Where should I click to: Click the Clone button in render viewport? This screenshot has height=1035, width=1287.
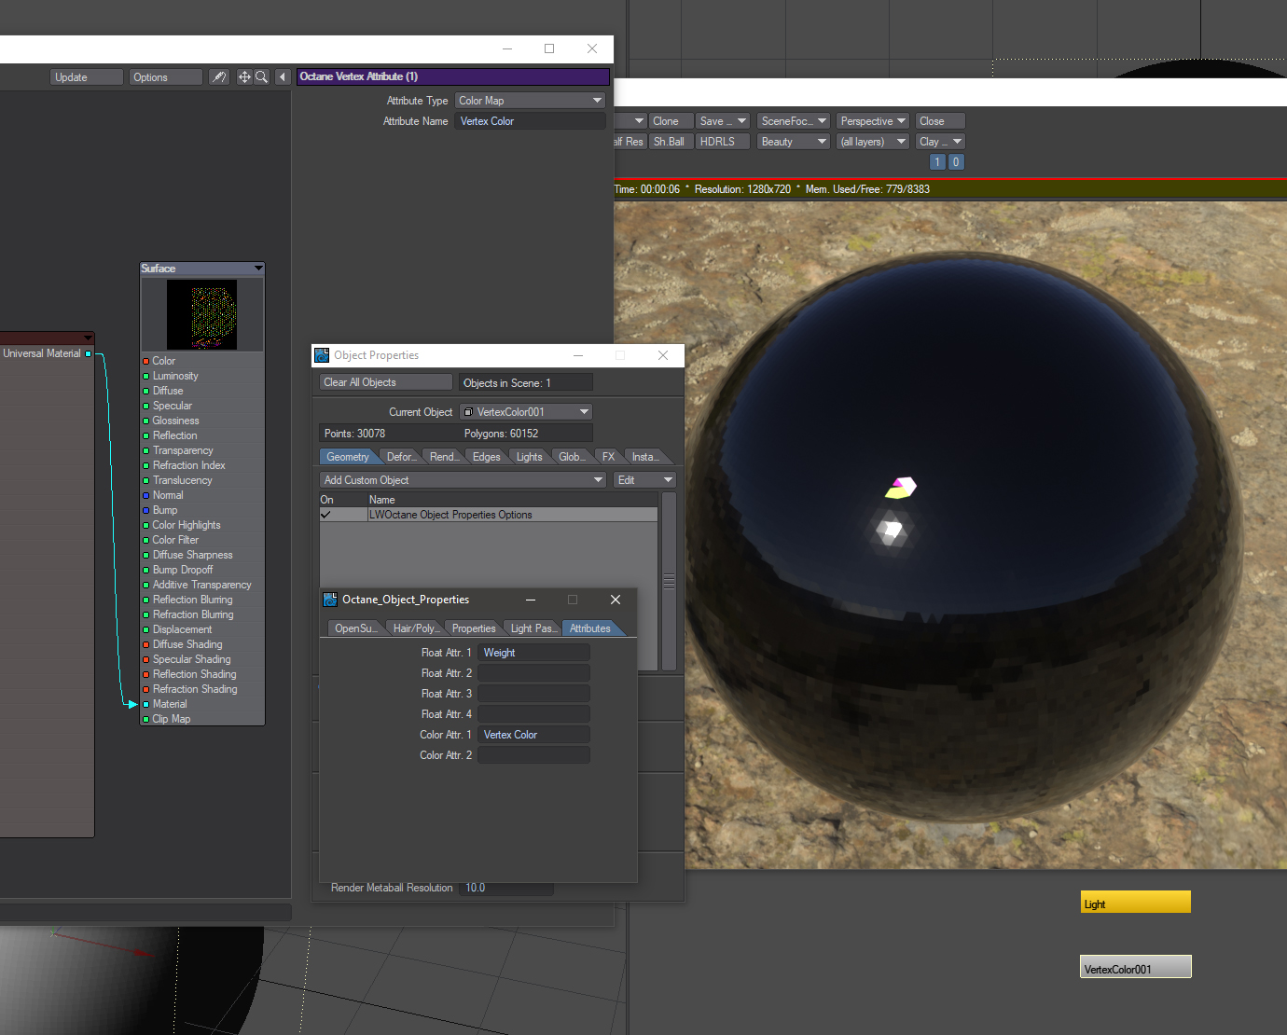(671, 121)
